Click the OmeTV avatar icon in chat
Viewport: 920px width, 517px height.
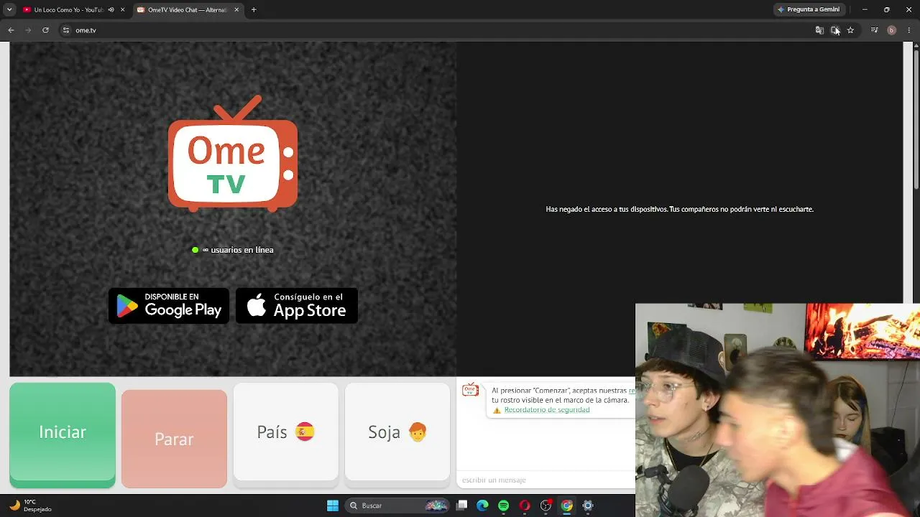tap(471, 390)
